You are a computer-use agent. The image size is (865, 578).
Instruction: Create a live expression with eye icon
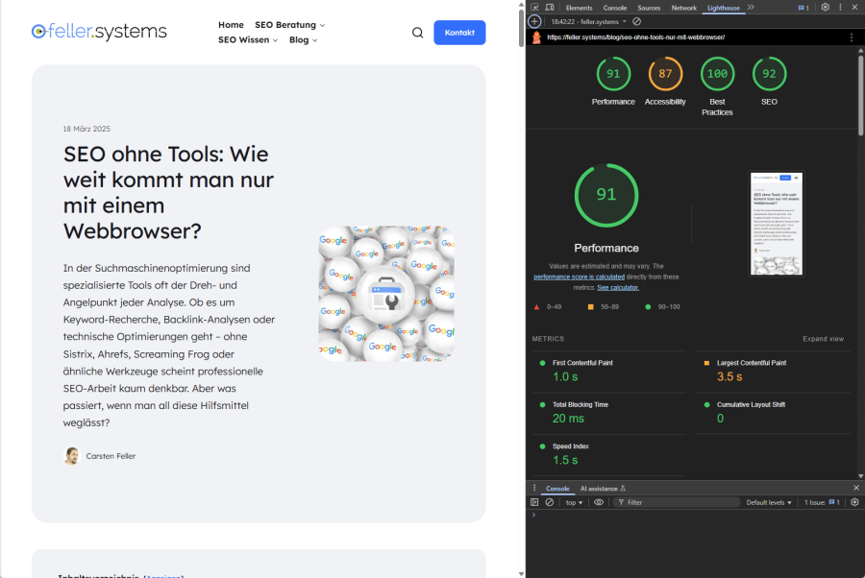[599, 502]
